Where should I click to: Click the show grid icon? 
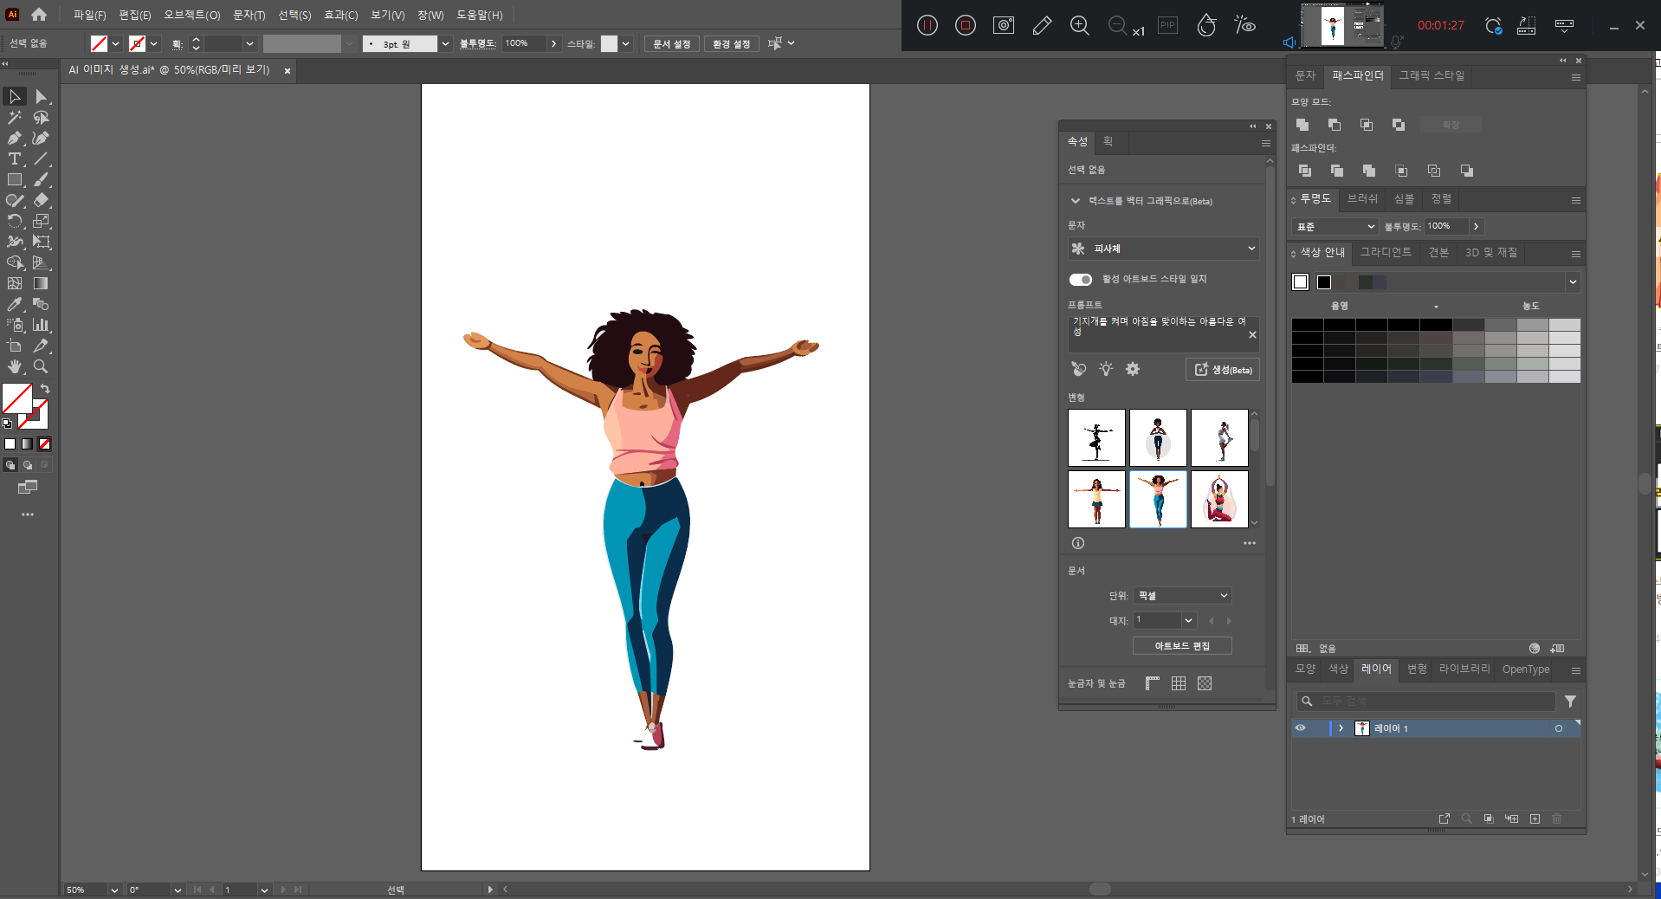tap(1179, 683)
